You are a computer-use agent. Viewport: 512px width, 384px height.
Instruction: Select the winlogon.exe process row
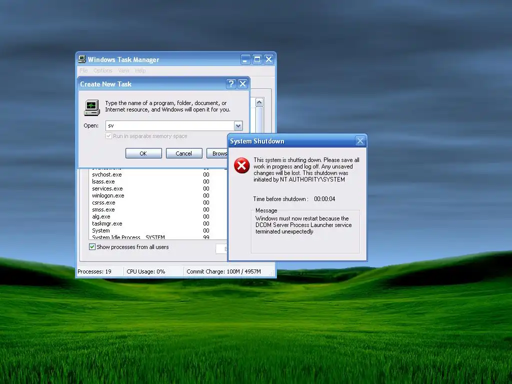click(x=158, y=195)
